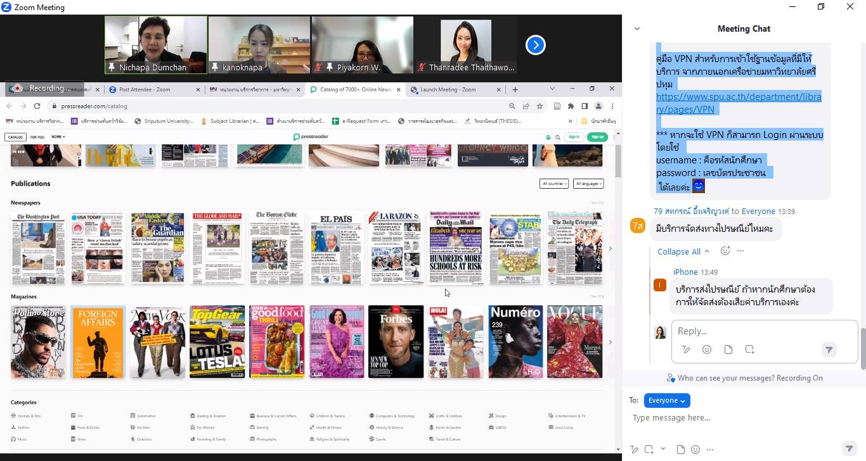Screen dimensions: 866x461
Task: Open the spu.ac.th VPN link in chat
Action: pyautogui.click(x=738, y=103)
